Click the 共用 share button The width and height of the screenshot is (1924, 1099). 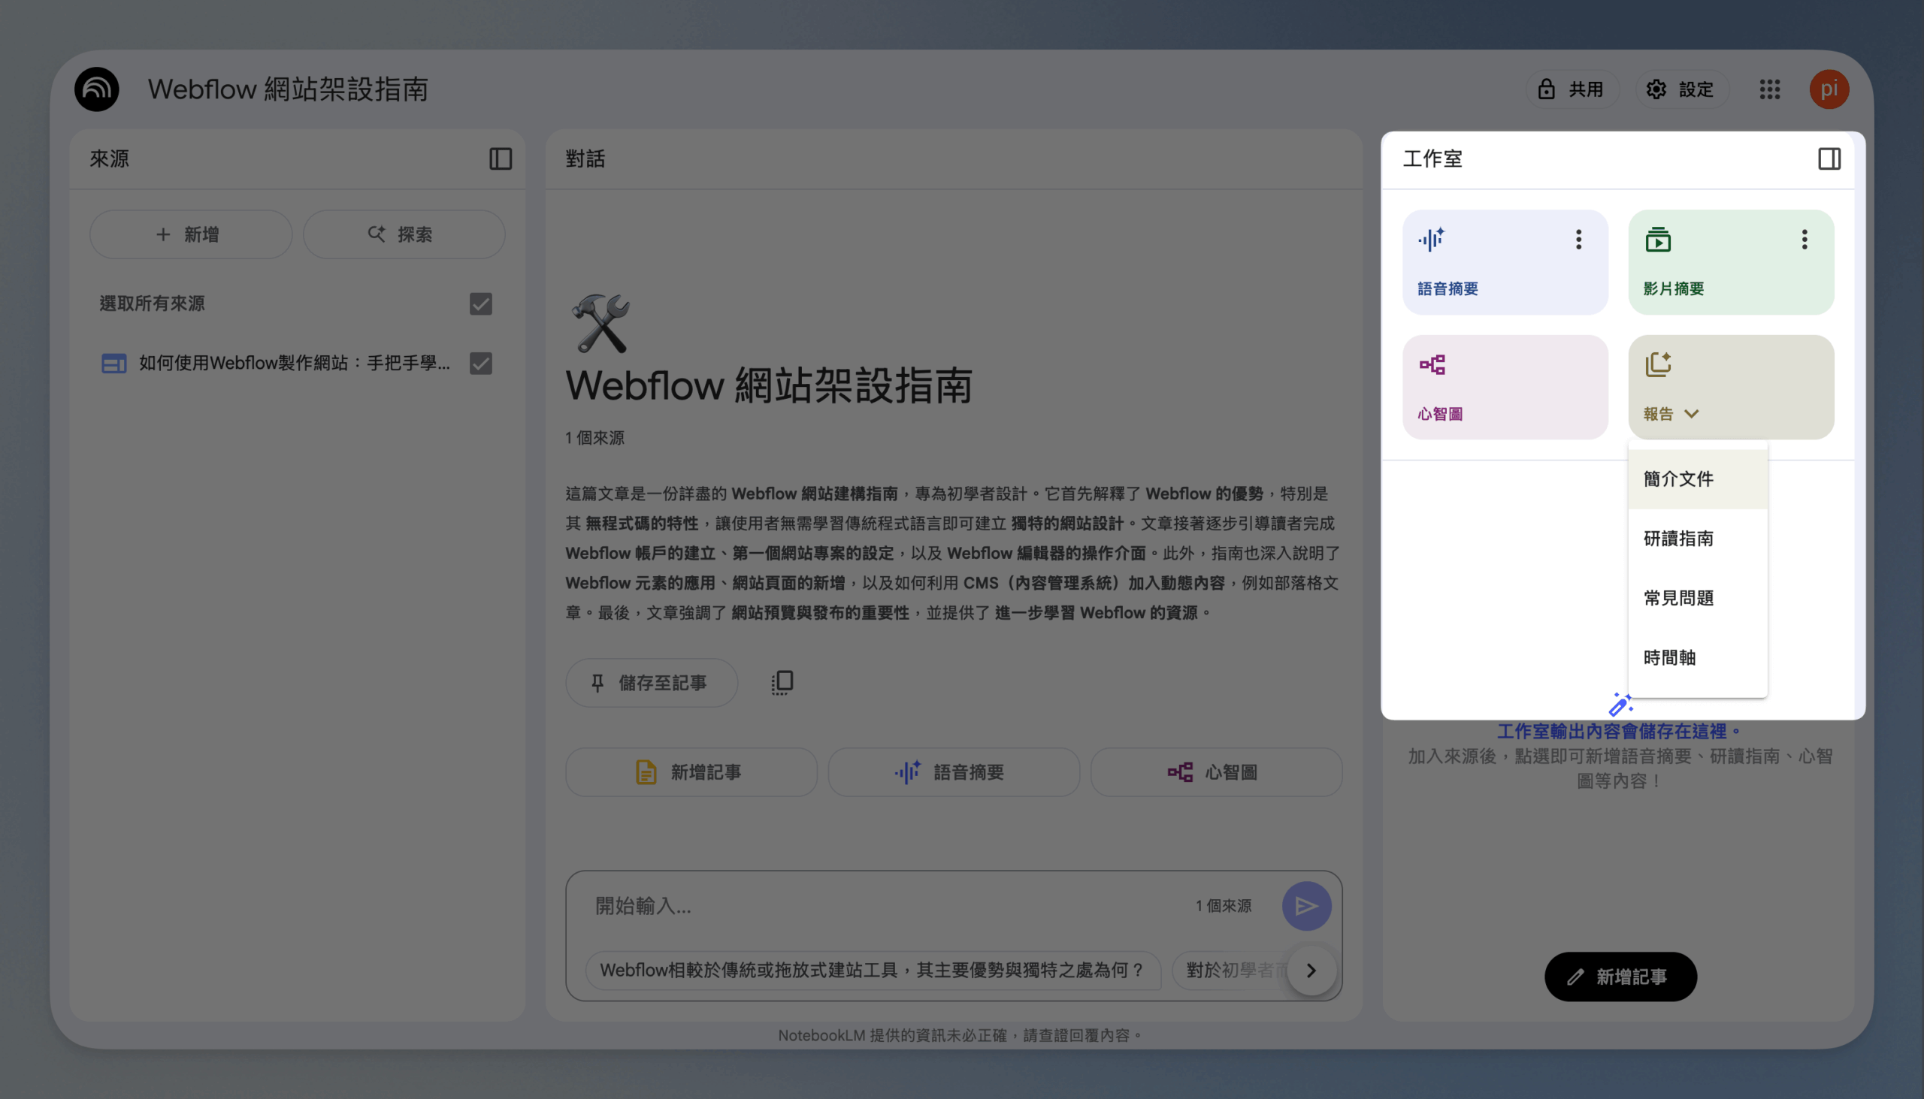point(1572,89)
